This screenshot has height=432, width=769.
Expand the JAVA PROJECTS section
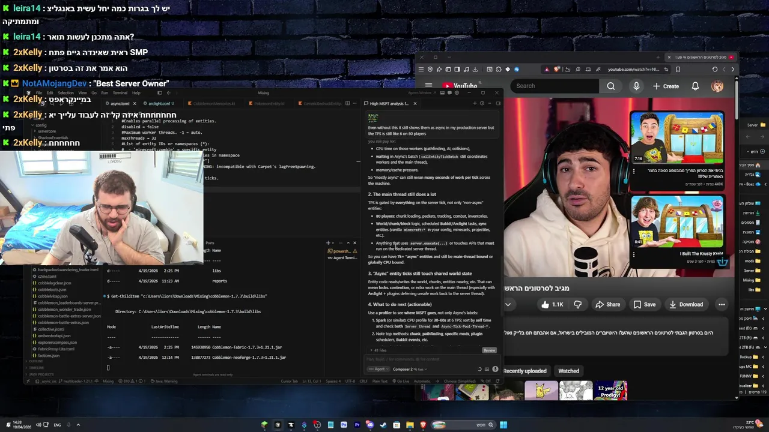pyautogui.click(x=41, y=374)
